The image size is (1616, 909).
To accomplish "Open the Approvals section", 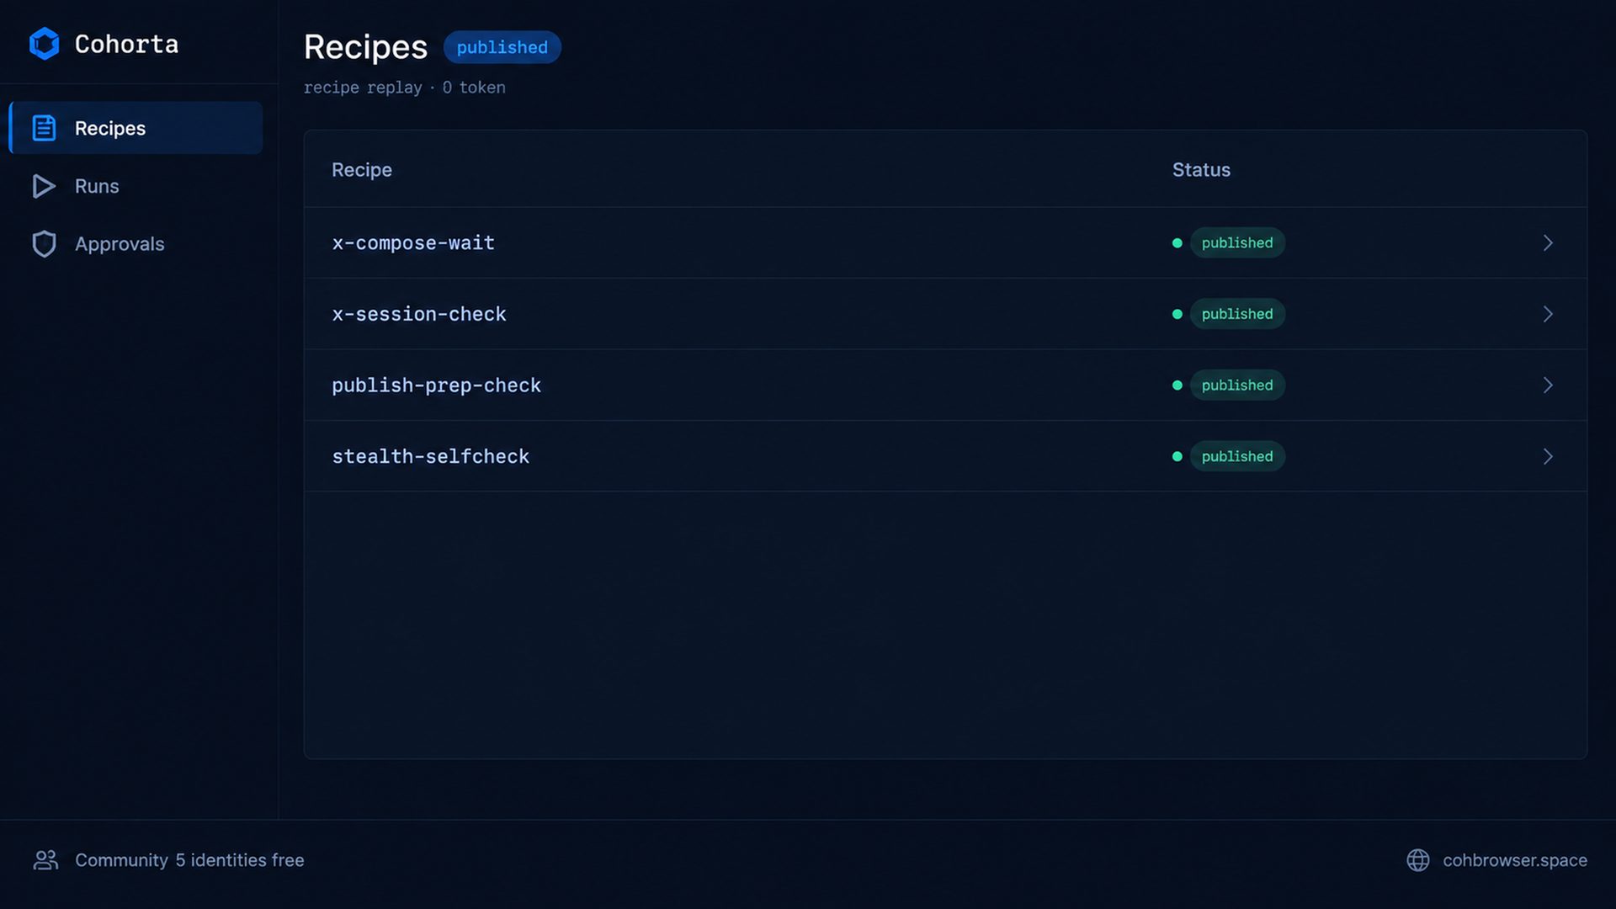I will (136, 244).
